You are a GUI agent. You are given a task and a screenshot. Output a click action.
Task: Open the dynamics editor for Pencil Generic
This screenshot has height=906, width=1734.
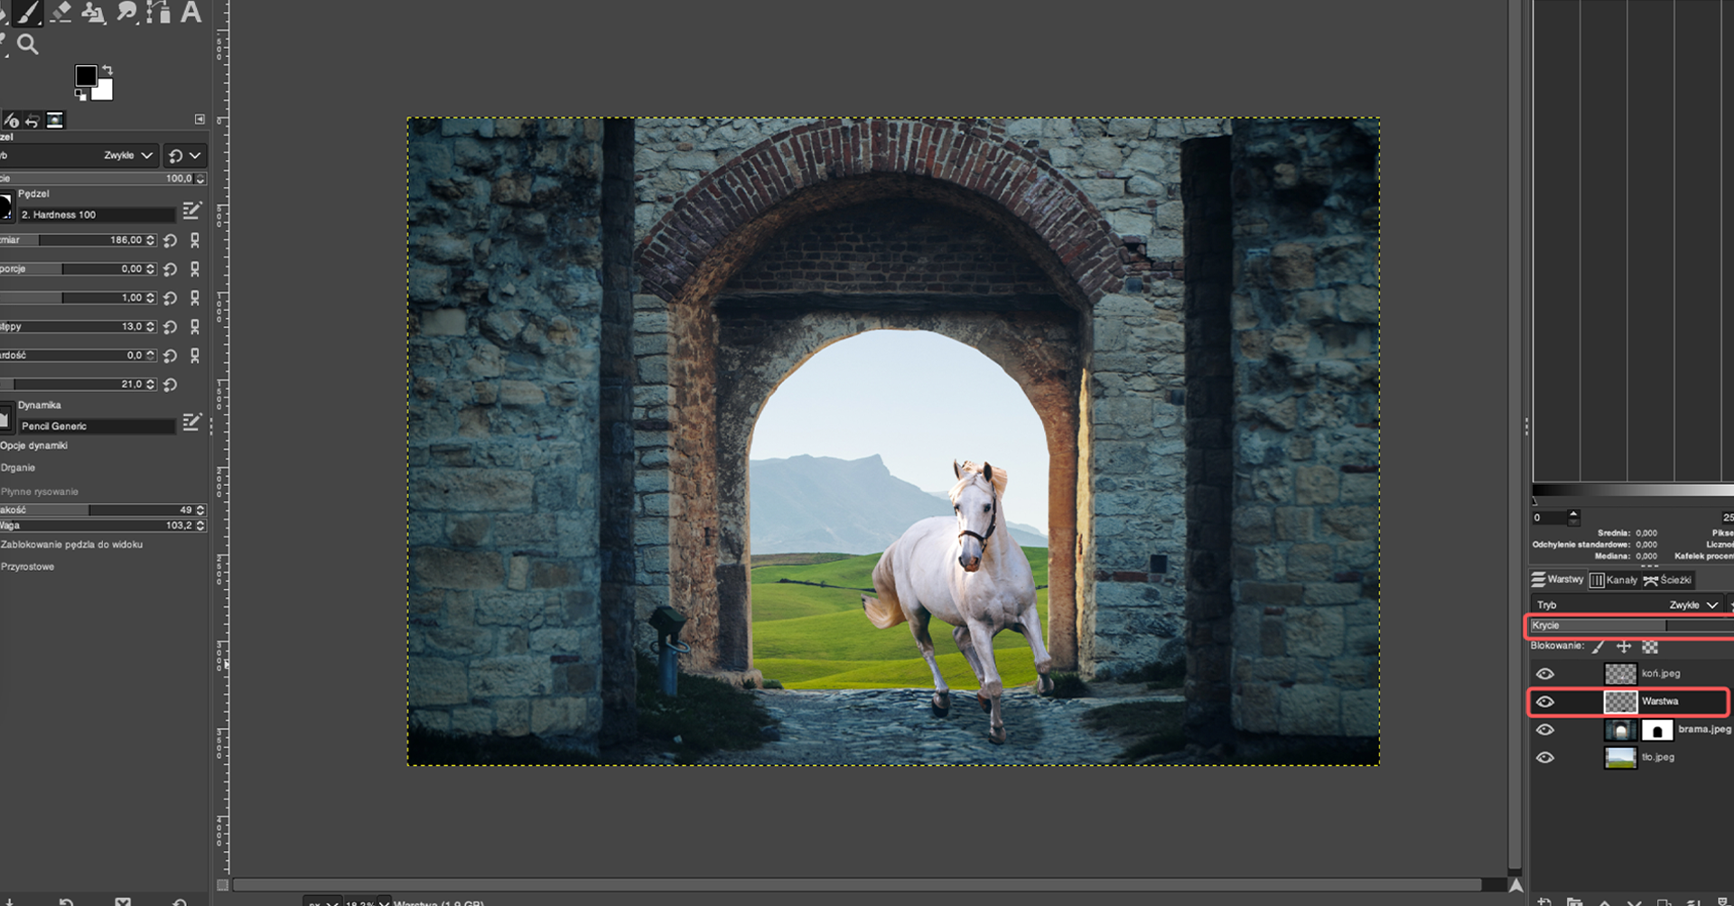tap(191, 422)
